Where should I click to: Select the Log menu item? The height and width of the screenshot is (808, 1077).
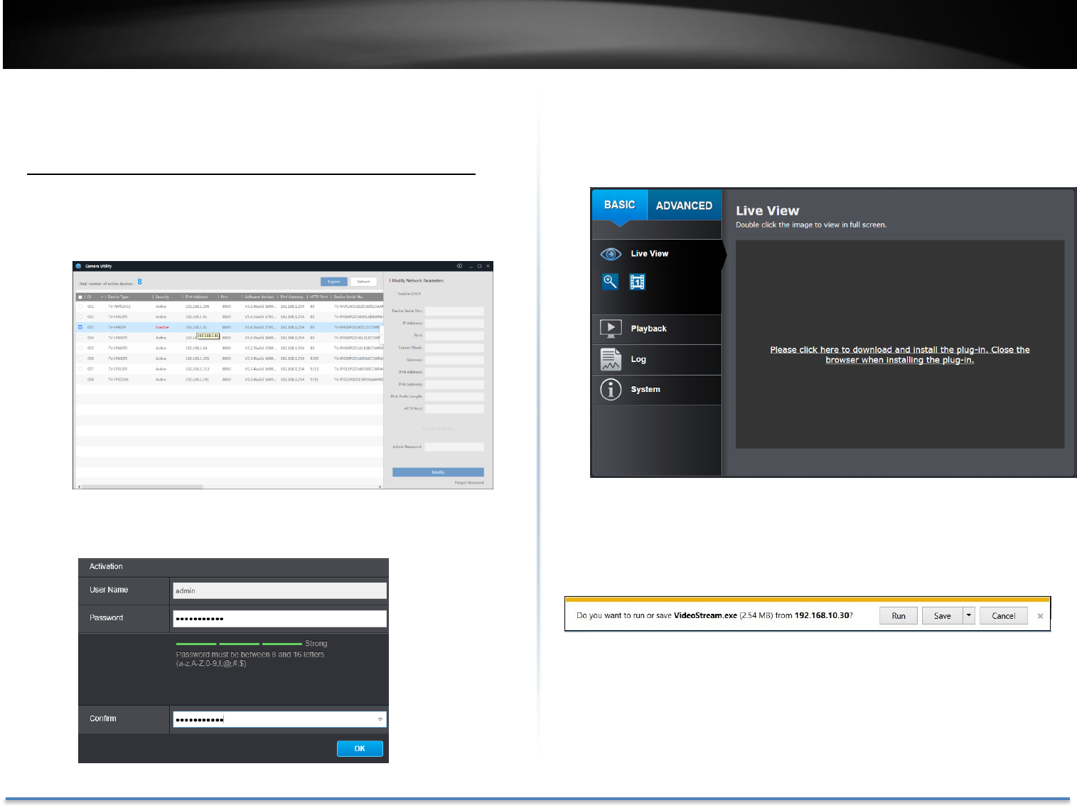tap(638, 359)
